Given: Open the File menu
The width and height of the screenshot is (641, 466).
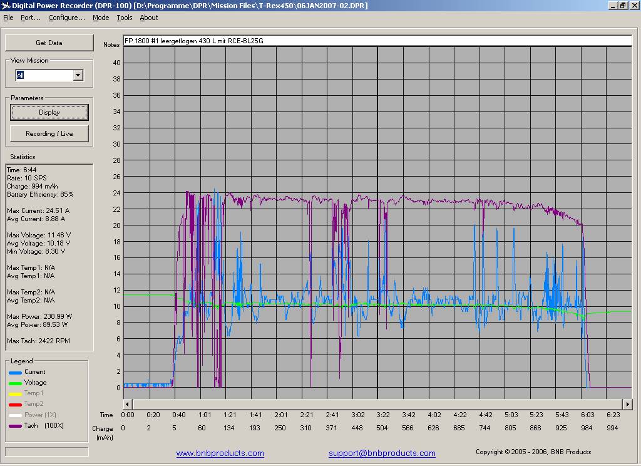Looking at the screenshot, I should 8,18.
